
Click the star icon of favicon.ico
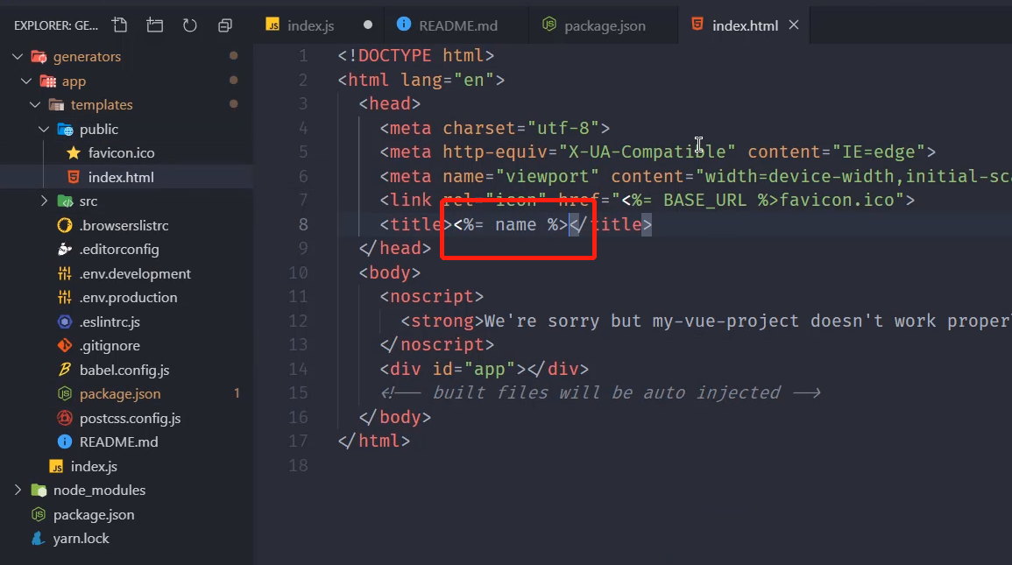74,153
